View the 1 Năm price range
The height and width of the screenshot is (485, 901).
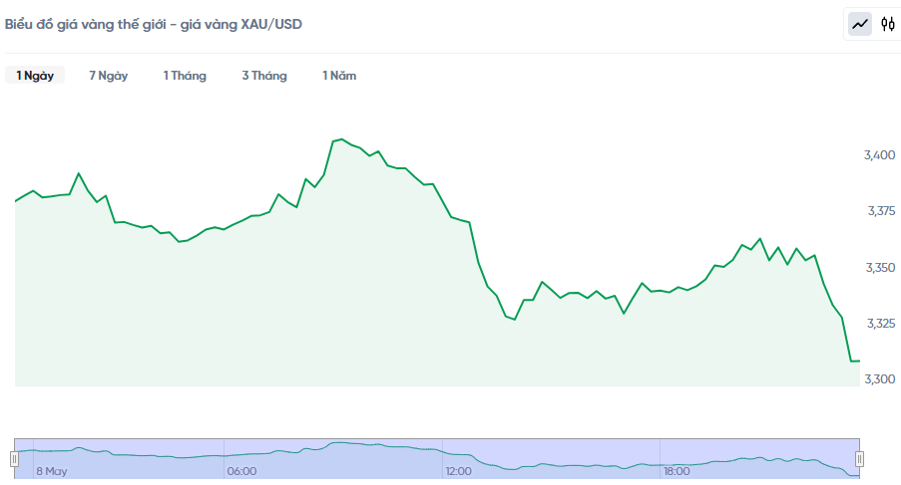pos(339,75)
